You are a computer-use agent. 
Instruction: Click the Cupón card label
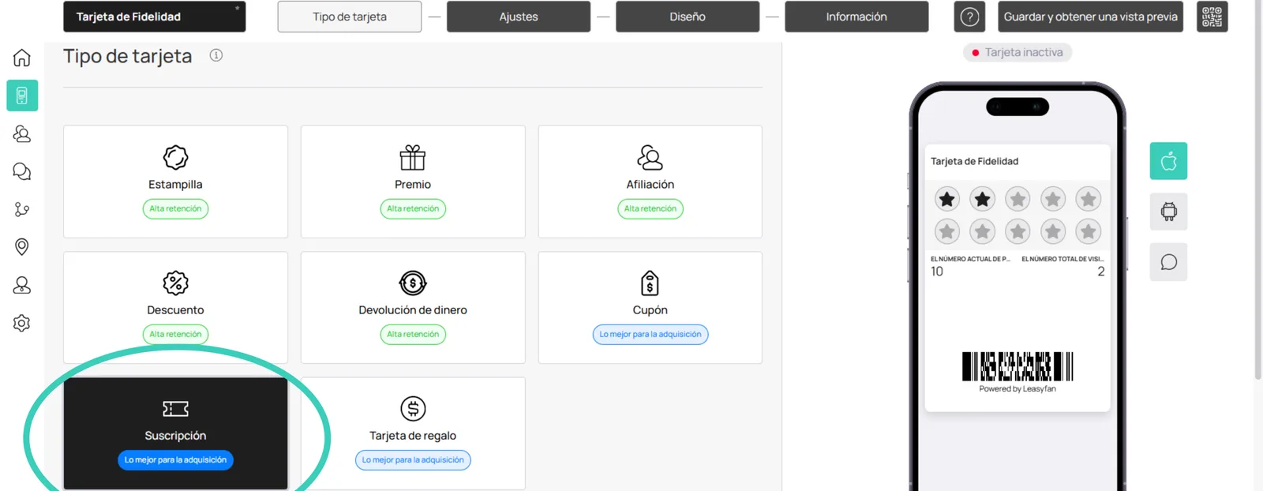point(650,309)
